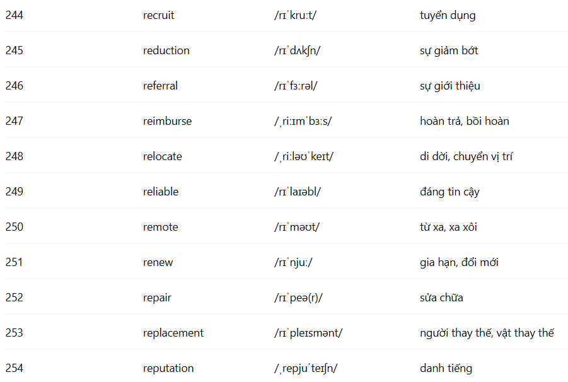Click the word 'relocate'

[163, 156]
